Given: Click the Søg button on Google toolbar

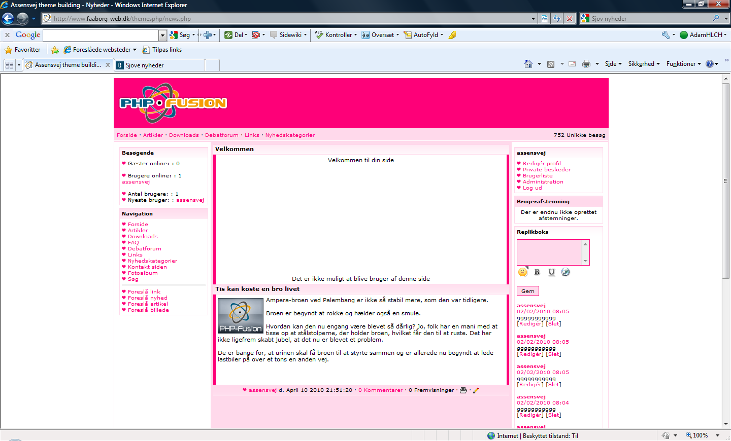Looking at the screenshot, I should 182,35.
